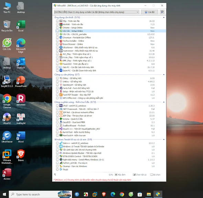Collapse the Công cụ phân vùng section

pos(164,102)
